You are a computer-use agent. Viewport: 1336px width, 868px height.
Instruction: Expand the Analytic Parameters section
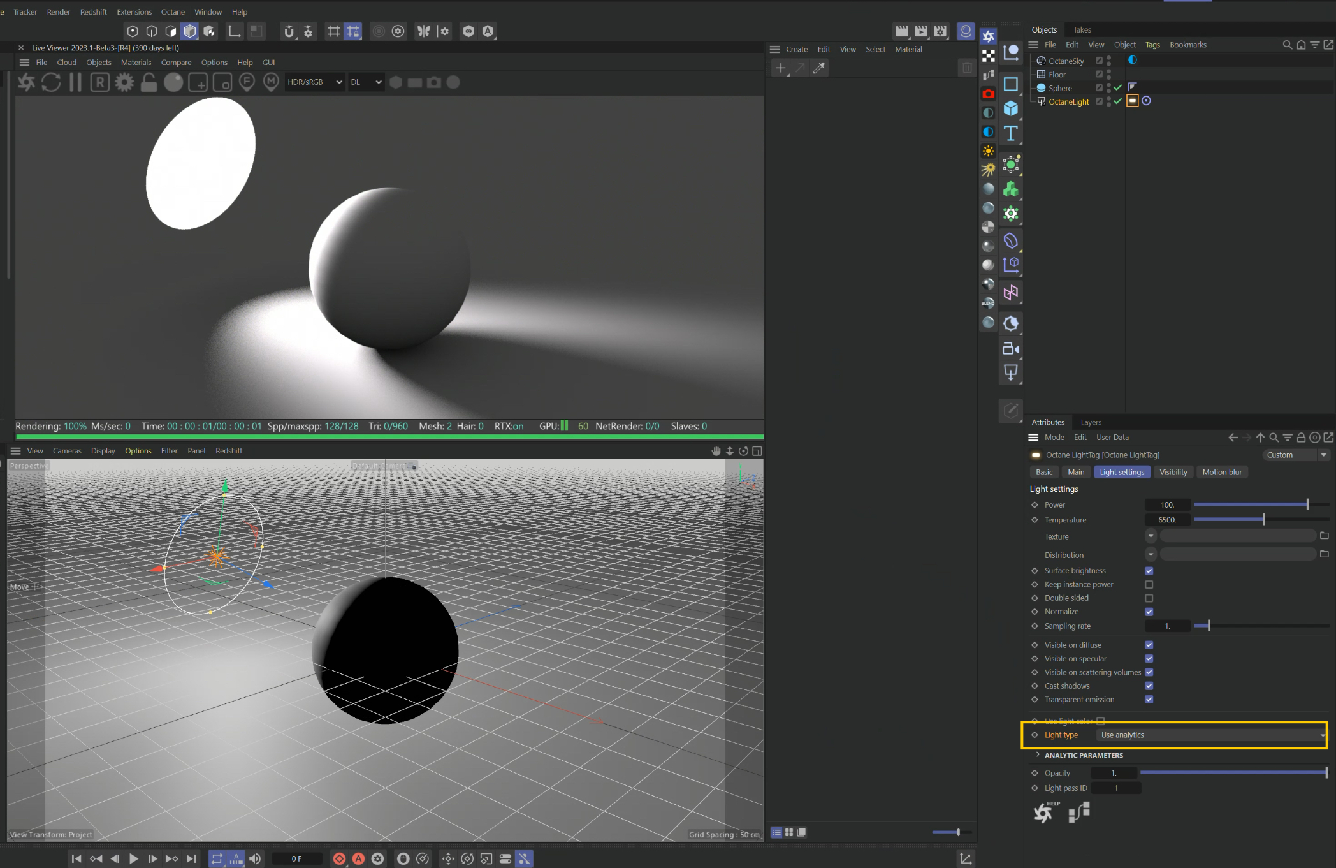point(1038,755)
